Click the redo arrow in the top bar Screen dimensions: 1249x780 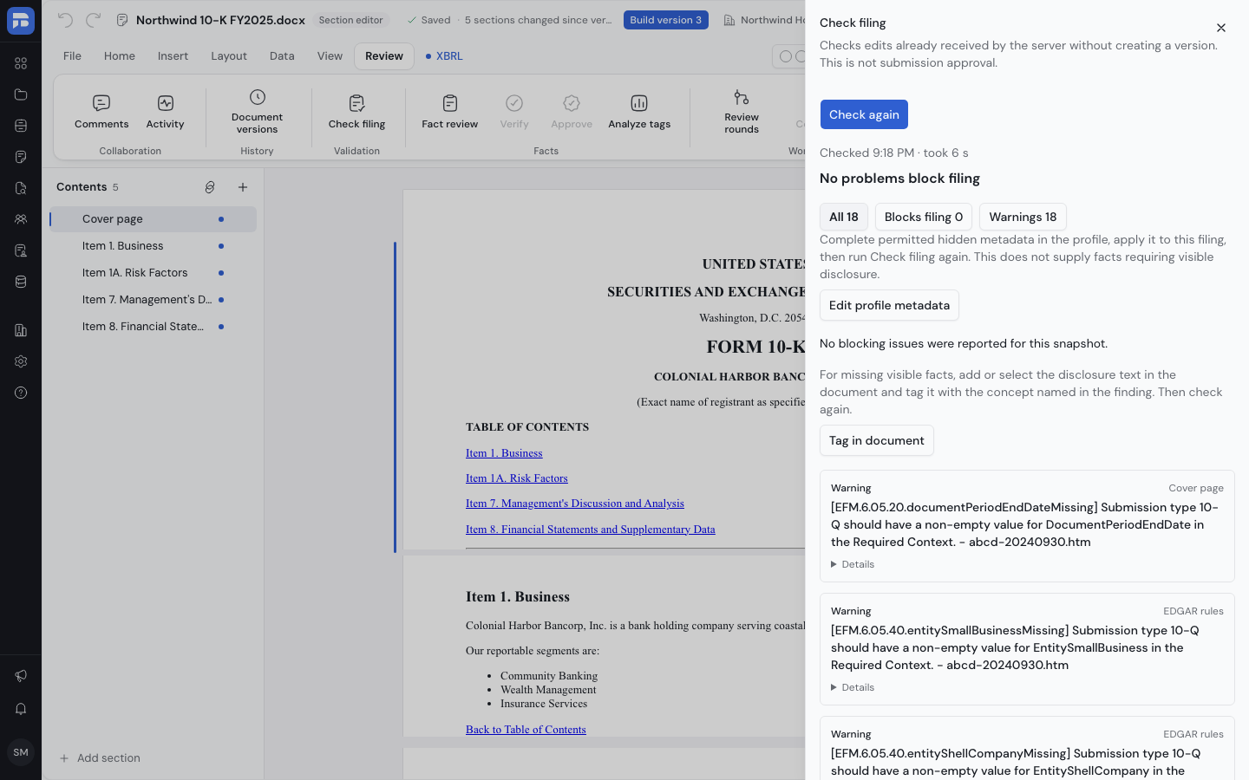(x=94, y=20)
